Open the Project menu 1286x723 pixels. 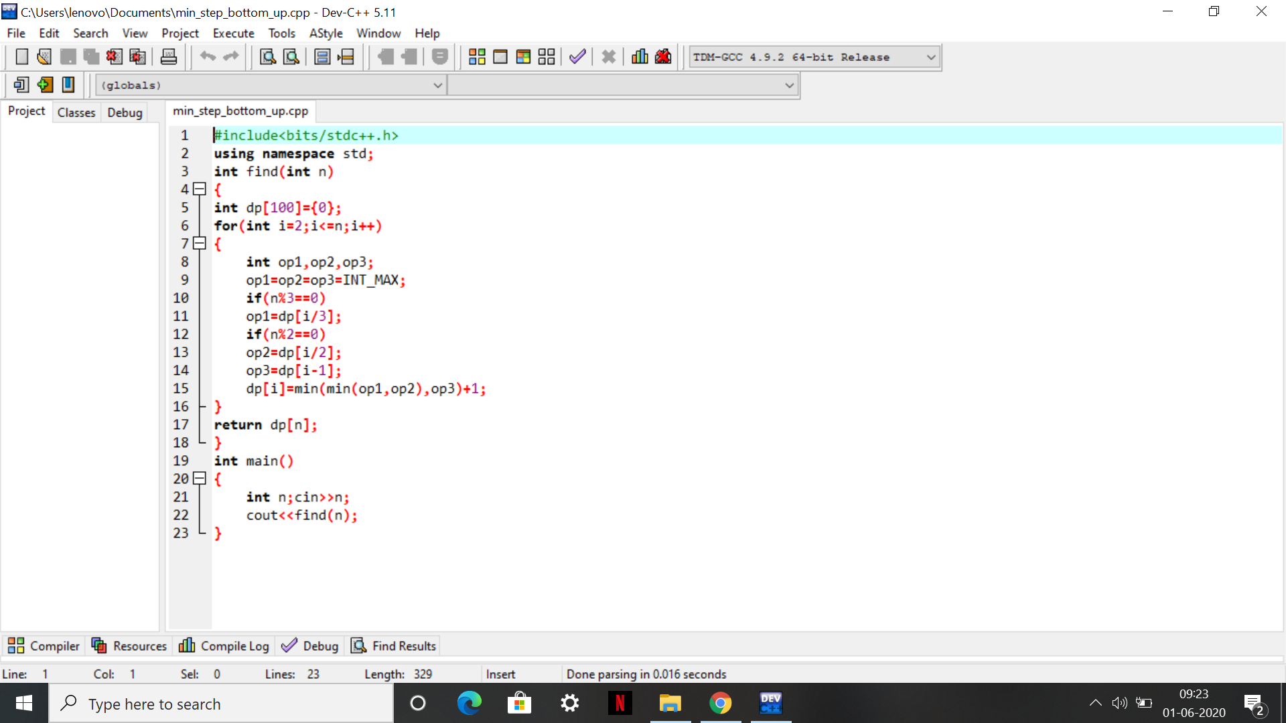[180, 33]
